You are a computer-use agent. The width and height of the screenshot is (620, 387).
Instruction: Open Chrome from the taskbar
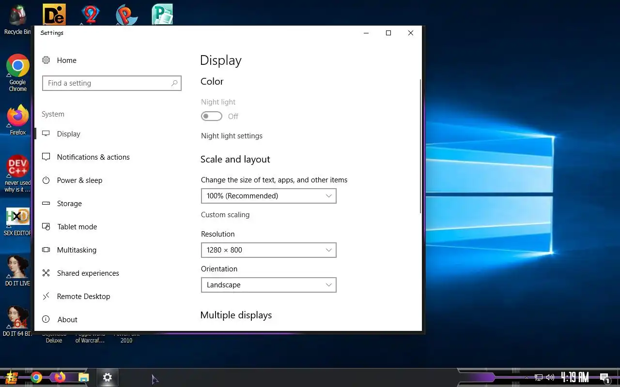tap(36, 377)
